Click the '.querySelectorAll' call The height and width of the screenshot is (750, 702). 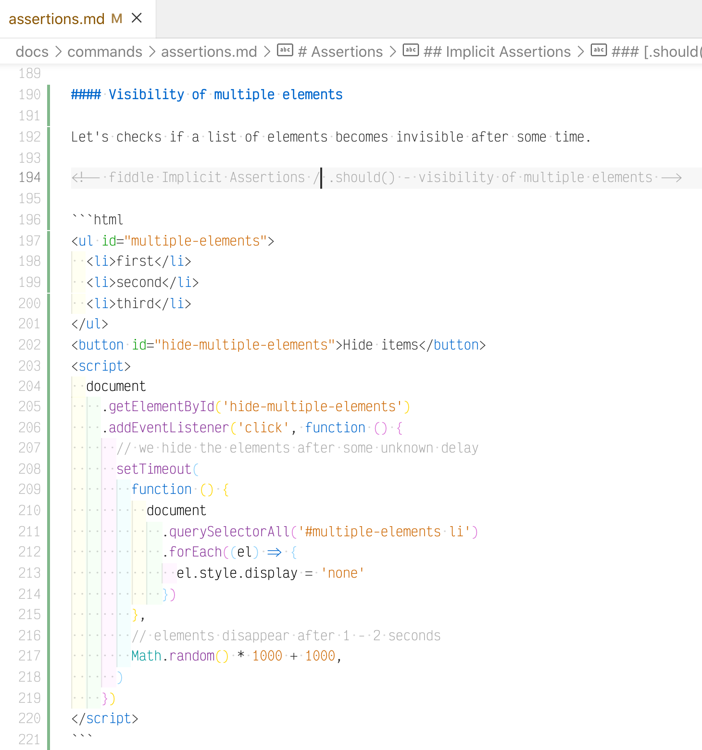coord(226,531)
